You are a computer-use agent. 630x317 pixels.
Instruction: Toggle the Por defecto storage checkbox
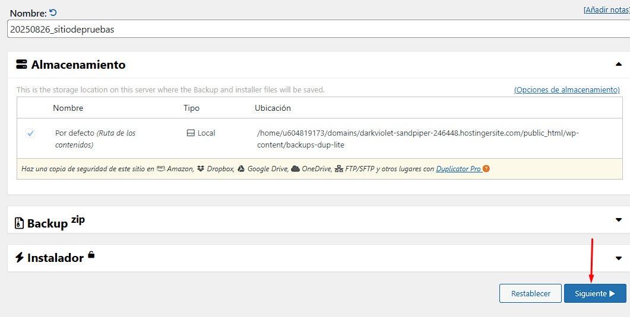tap(30, 133)
